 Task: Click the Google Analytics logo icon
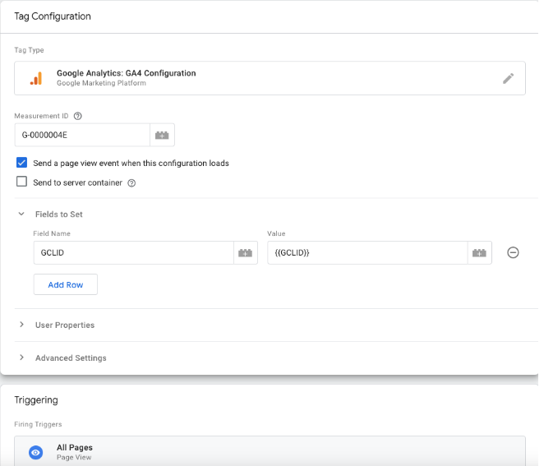tap(35, 78)
